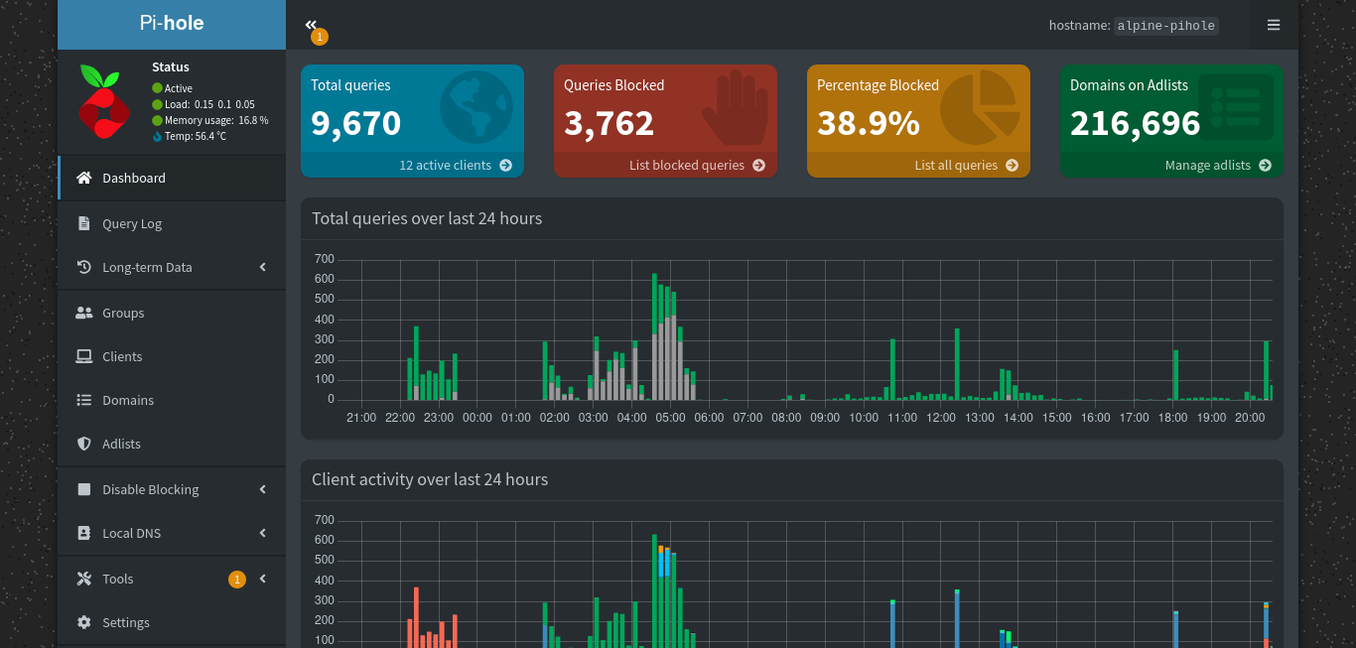
Task: Open Dashboard in sidebar
Action: [x=172, y=178]
